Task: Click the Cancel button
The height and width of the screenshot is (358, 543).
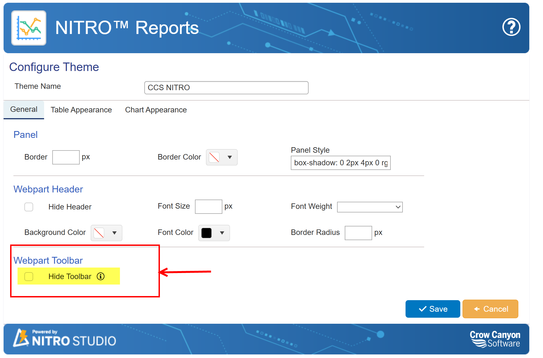Action: [x=490, y=309]
